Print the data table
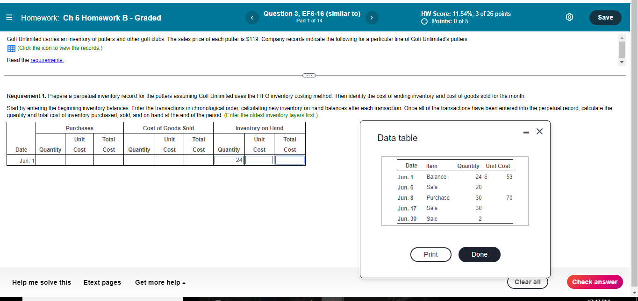This screenshot has width=638, height=301. (430, 254)
